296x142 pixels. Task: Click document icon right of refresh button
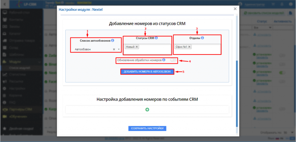[x=291, y=13]
